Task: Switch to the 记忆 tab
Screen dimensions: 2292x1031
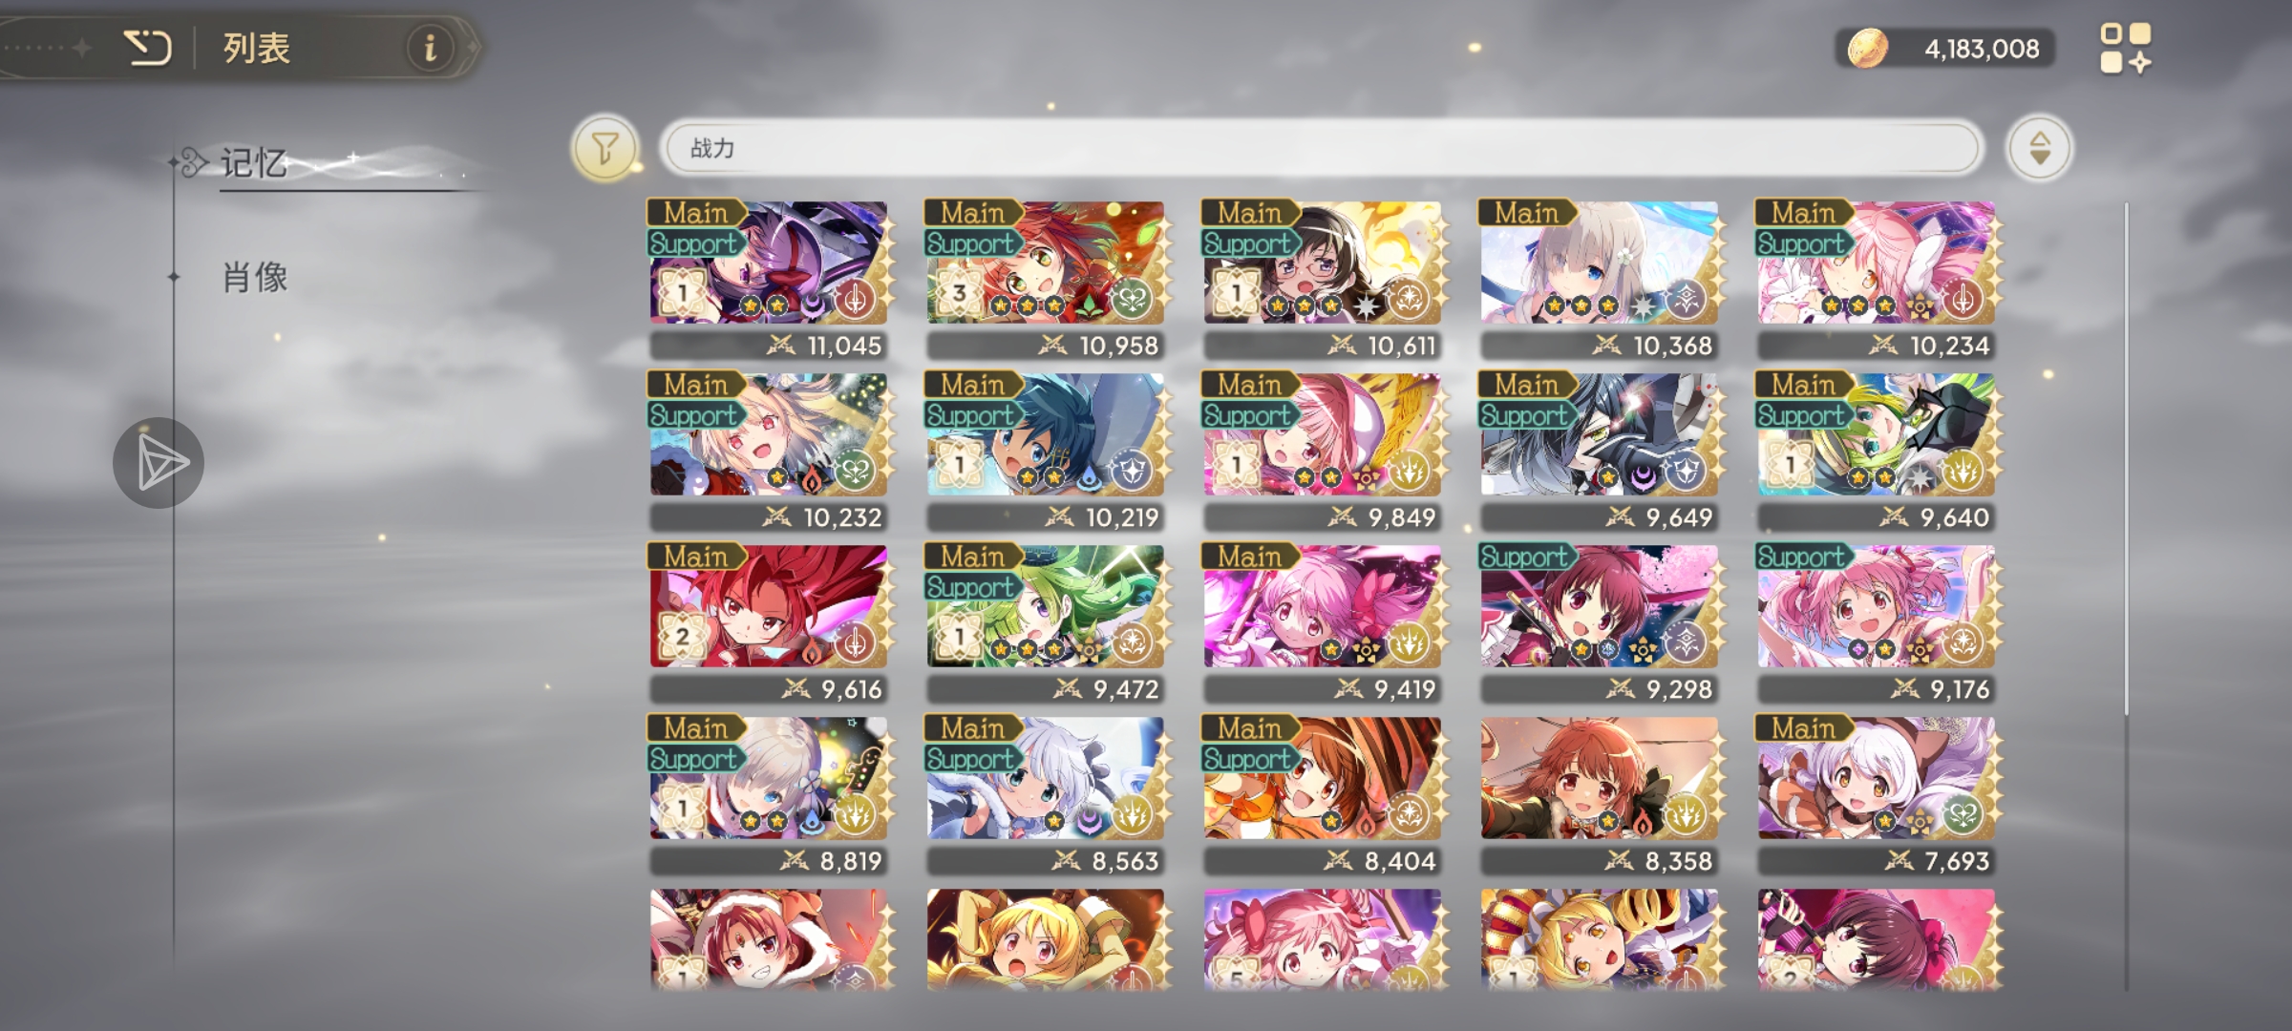Action: tap(254, 163)
